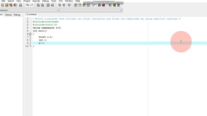Click the comment text on line 1

click(107, 19)
